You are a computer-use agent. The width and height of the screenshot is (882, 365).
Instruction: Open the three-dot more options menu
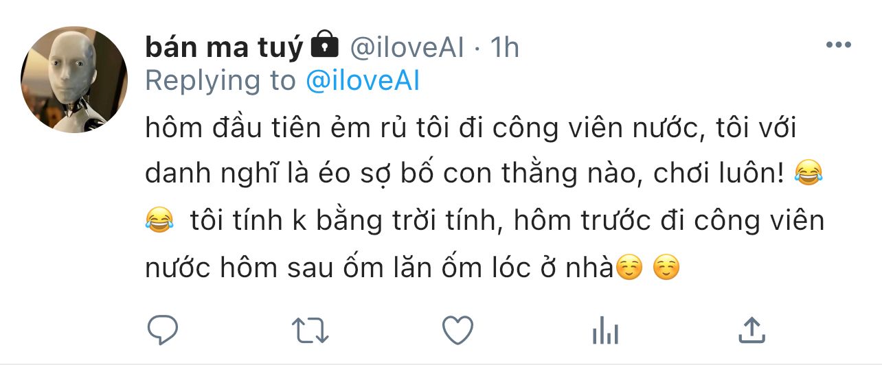pyautogui.click(x=838, y=46)
